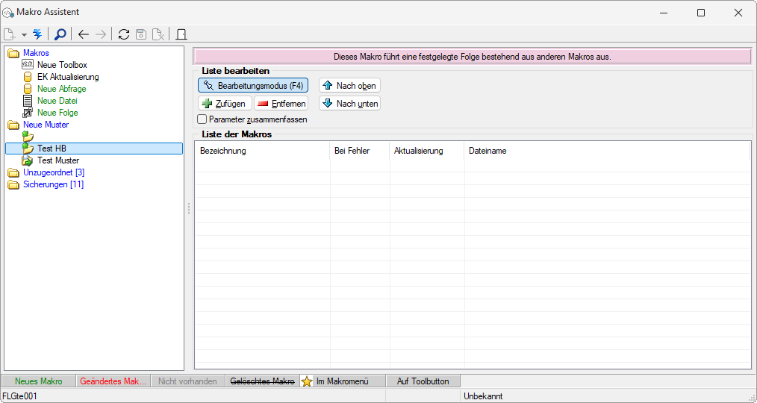Click the Nach oben button
The height and width of the screenshot is (403, 757).
pyautogui.click(x=349, y=86)
